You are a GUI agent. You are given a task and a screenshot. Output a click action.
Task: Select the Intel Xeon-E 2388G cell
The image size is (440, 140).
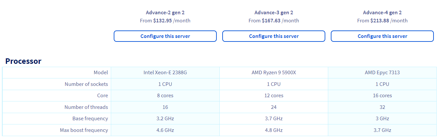[x=165, y=73]
